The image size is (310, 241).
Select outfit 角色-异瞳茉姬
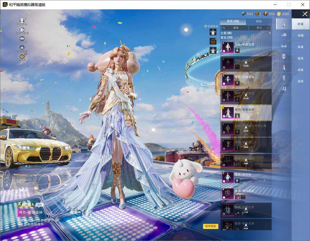246,80
